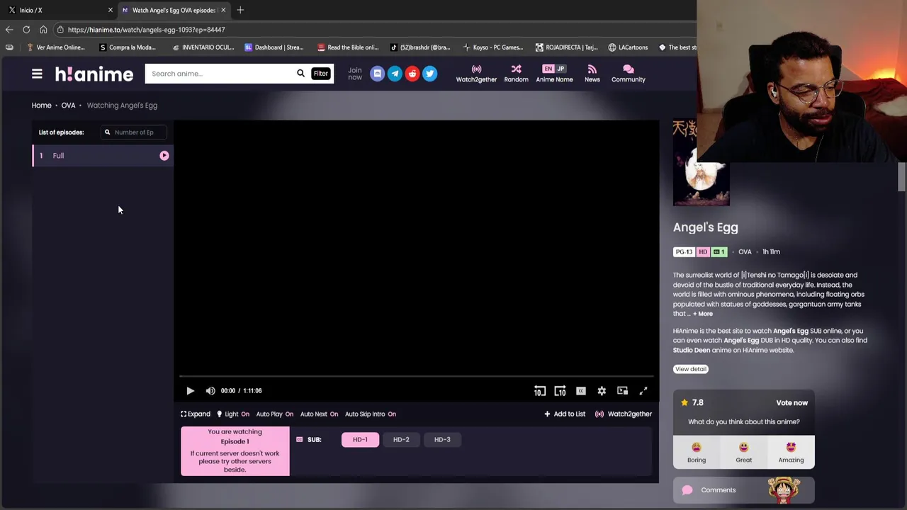The height and width of the screenshot is (510, 907).
Task: Switch to the Inicio / X tab
Action: tap(60, 10)
